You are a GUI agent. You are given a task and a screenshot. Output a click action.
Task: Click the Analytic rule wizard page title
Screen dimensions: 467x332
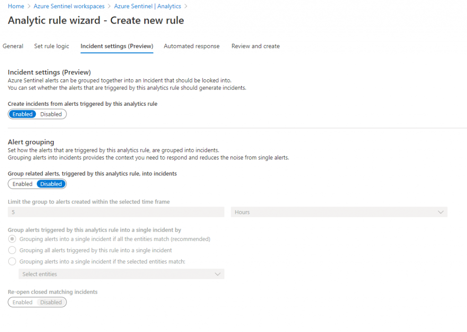[96, 21]
